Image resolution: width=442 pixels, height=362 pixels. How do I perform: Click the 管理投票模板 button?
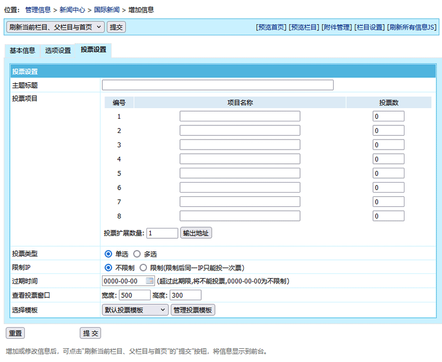tap(193, 310)
